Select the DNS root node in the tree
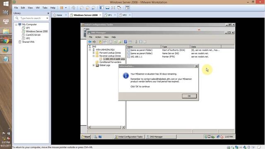The width and height of the screenshot is (265, 149). pyautogui.click(x=94, y=46)
